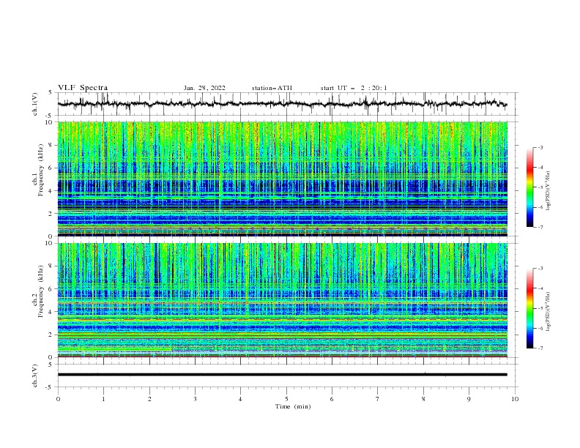This screenshot has width=580, height=448.
Task: Click the 8 kHz tick on ch.1 frequency axis
Action: [x=51, y=145]
